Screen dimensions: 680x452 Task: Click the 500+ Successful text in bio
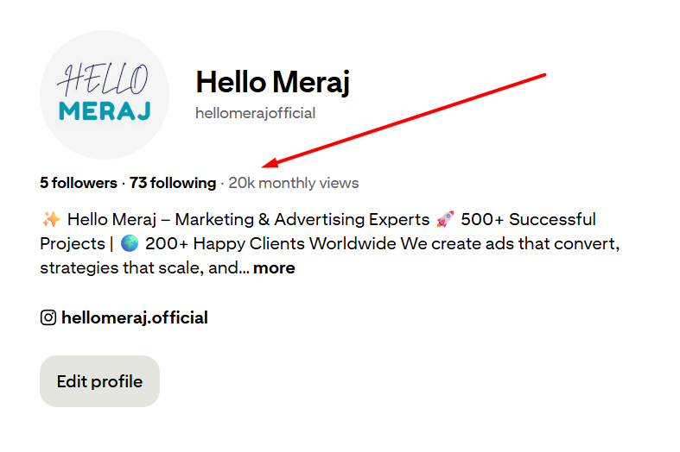(528, 219)
